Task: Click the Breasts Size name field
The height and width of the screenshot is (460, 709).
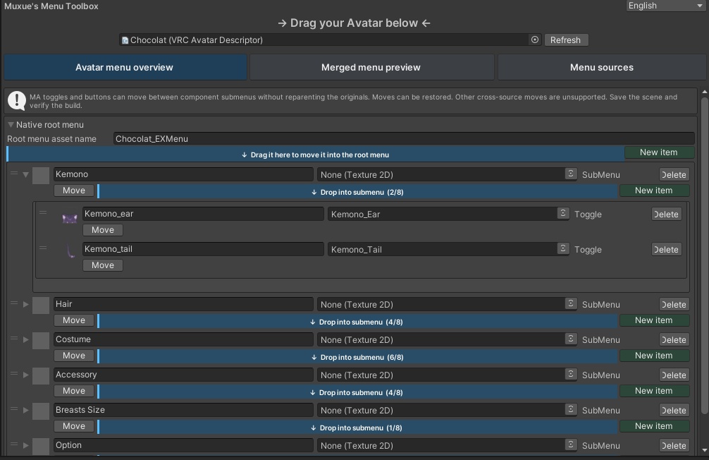Action: (183, 410)
